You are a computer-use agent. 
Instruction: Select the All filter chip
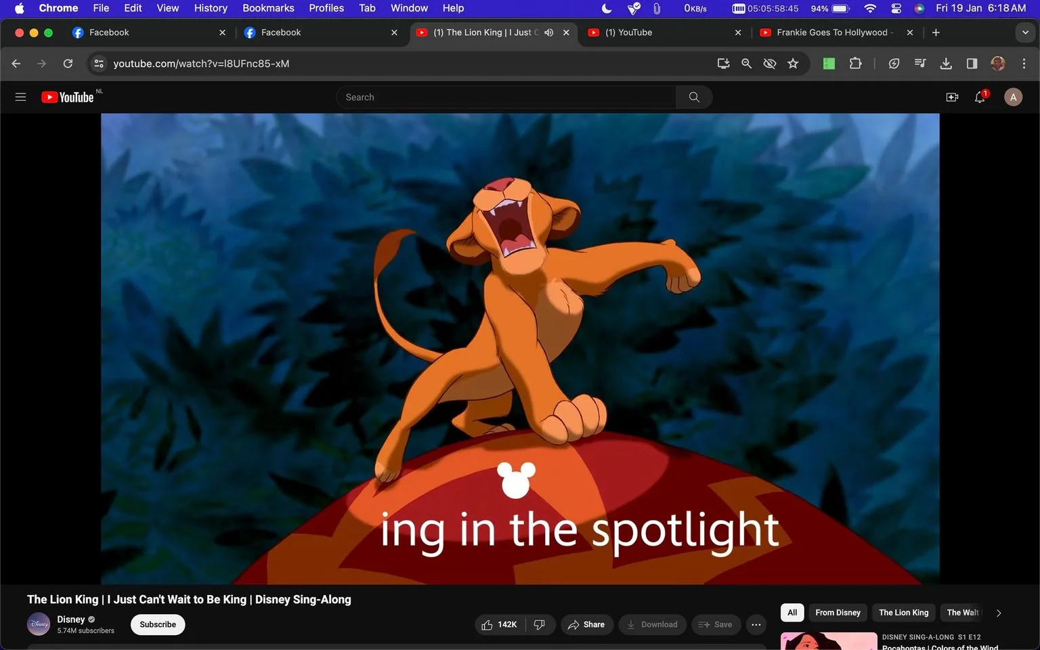[792, 613]
